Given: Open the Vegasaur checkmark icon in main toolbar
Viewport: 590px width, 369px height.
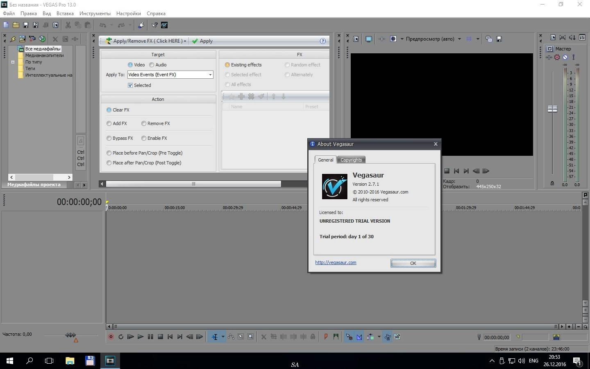Looking at the screenshot, I should (x=164, y=25).
